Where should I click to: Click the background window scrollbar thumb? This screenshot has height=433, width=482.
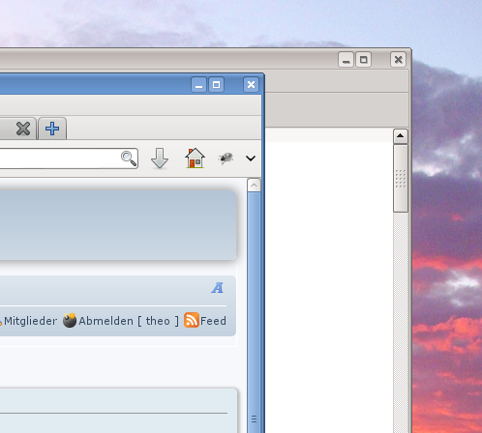(401, 178)
